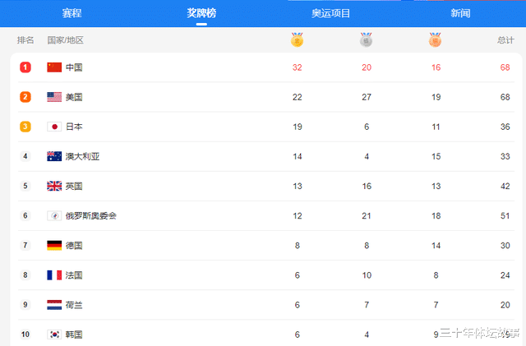Click the red rank 1 badge
The image size is (526, 346).
(x=25, y=67)
